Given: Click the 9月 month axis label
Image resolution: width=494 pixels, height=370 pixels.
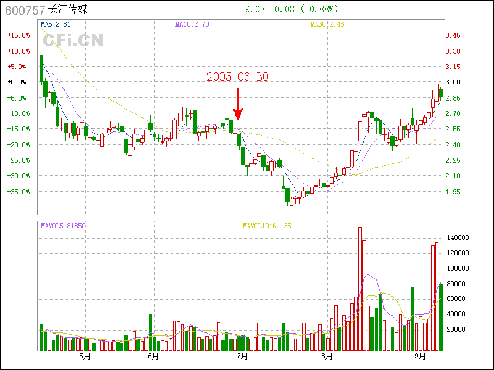Looking at the screenshot, I should point(421,356).
